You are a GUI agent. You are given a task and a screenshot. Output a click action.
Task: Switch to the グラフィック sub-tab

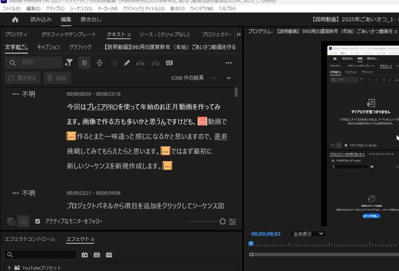pos(80,47)
